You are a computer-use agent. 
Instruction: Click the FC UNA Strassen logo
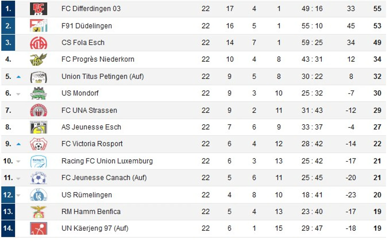click(x=38, y=110)
